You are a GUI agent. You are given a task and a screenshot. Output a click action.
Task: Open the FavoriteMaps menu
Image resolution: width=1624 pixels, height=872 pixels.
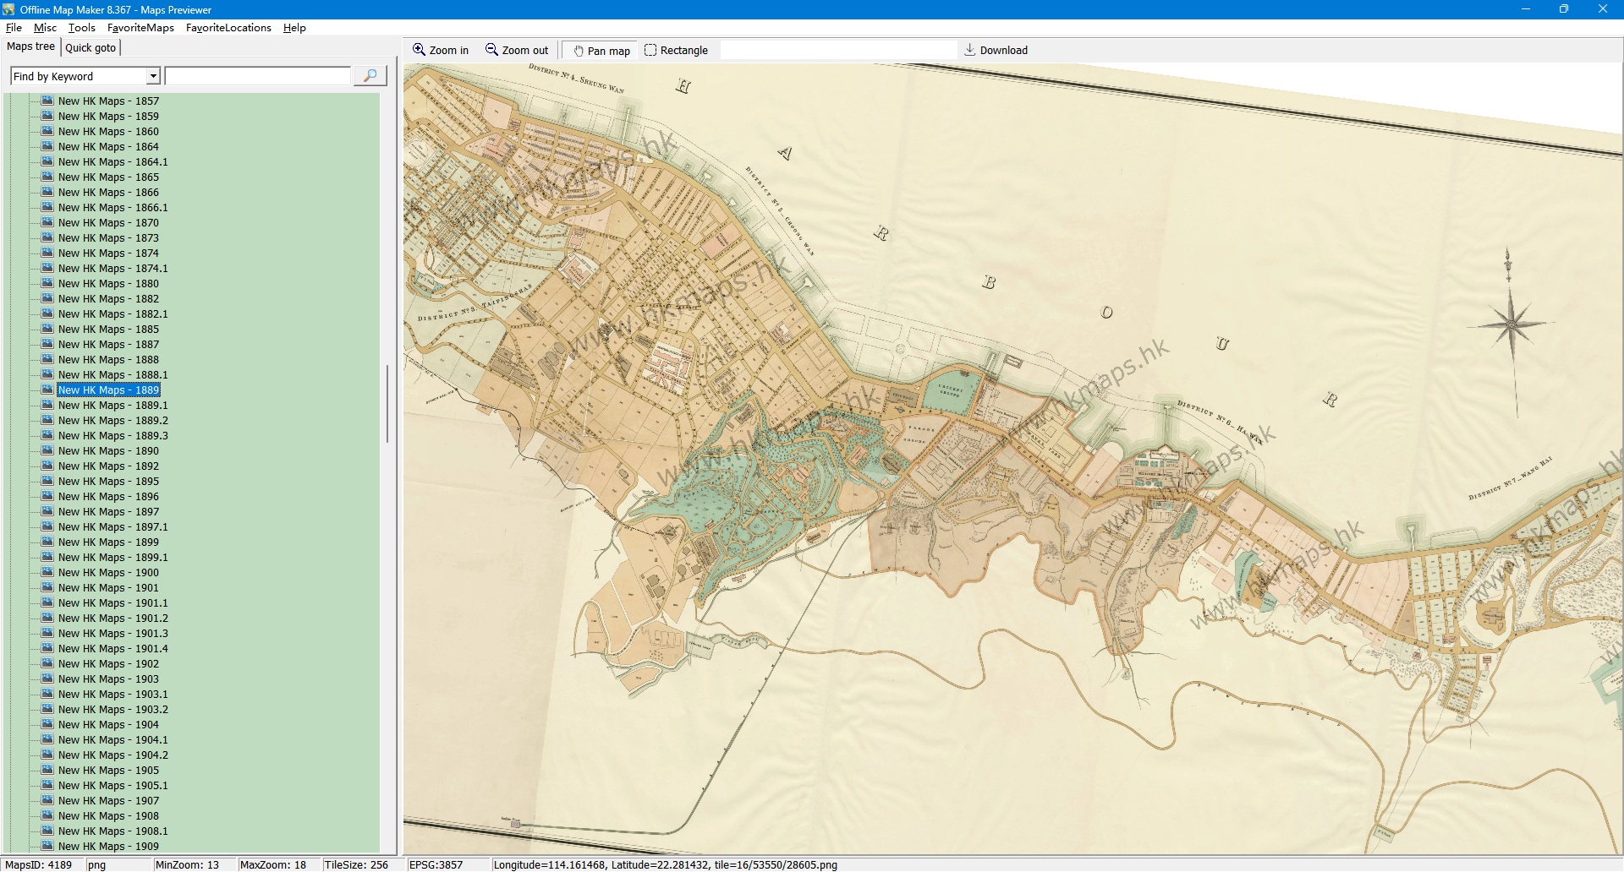[x=140, y=28]
